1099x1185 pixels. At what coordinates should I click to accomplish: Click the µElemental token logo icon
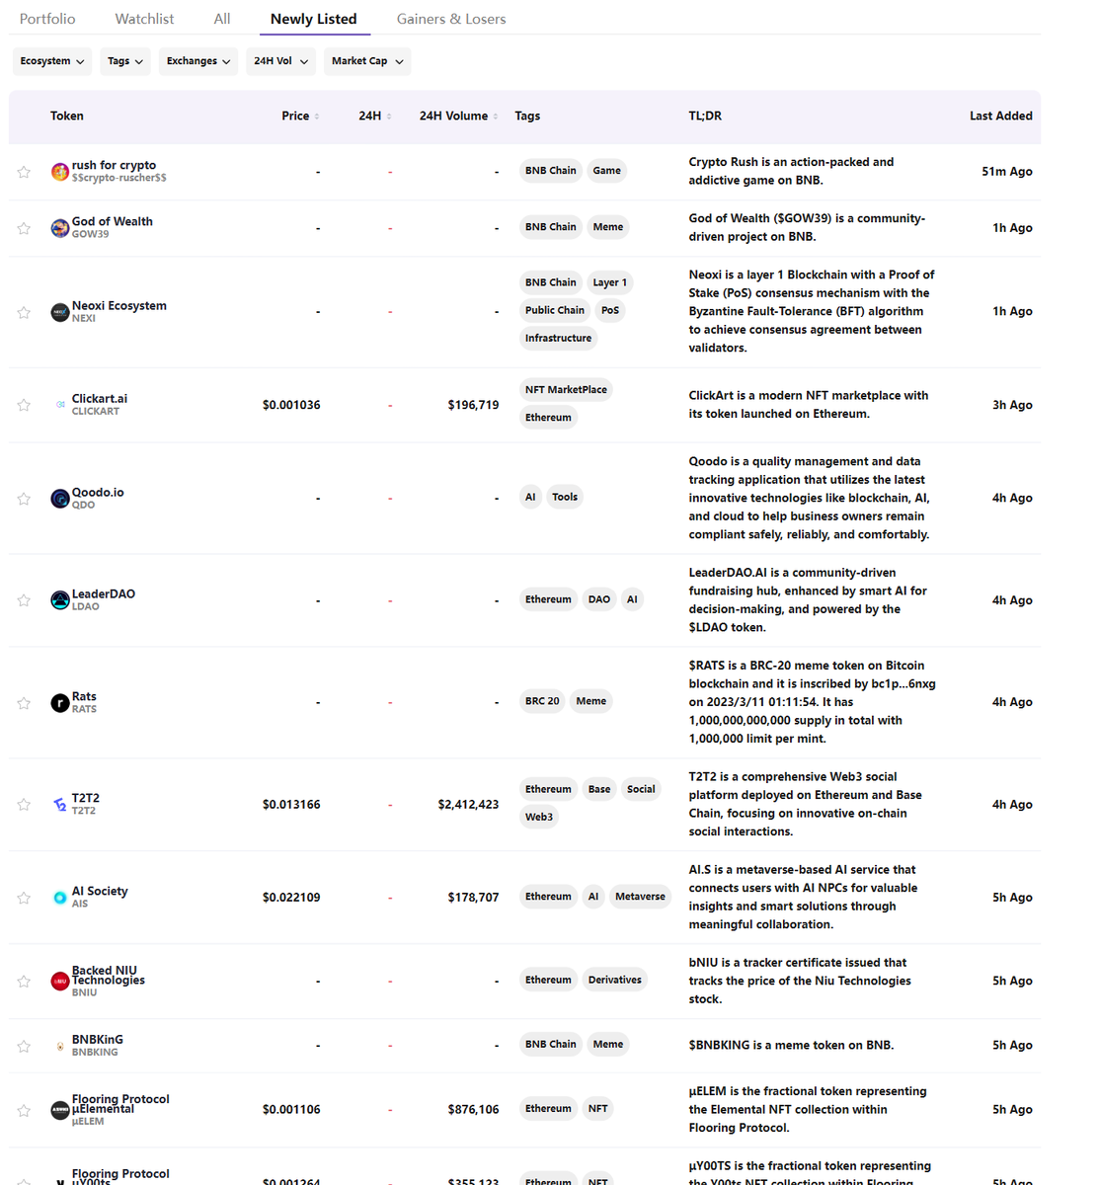tap(60, 1110)
